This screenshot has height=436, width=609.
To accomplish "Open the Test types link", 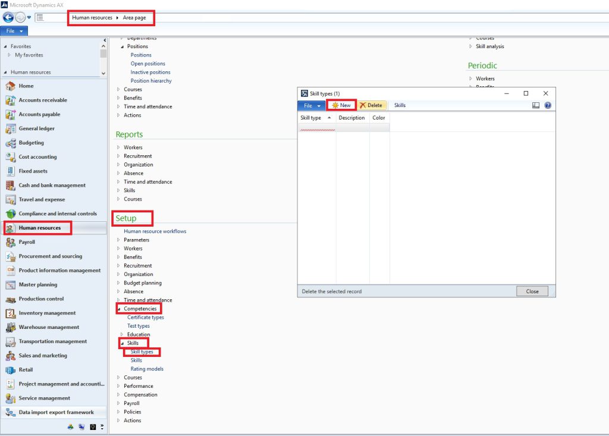I will tap(138, 326).
